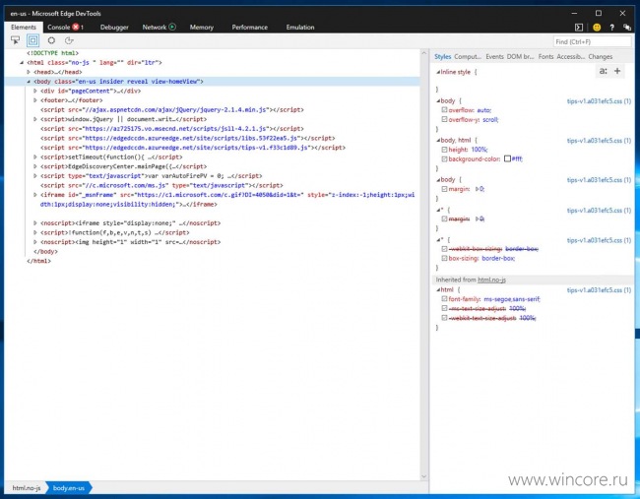This screenshot has width=640, height=499.
Task: Toggle the a: pseudo-state button in Styles
Action: click(603, 71)
